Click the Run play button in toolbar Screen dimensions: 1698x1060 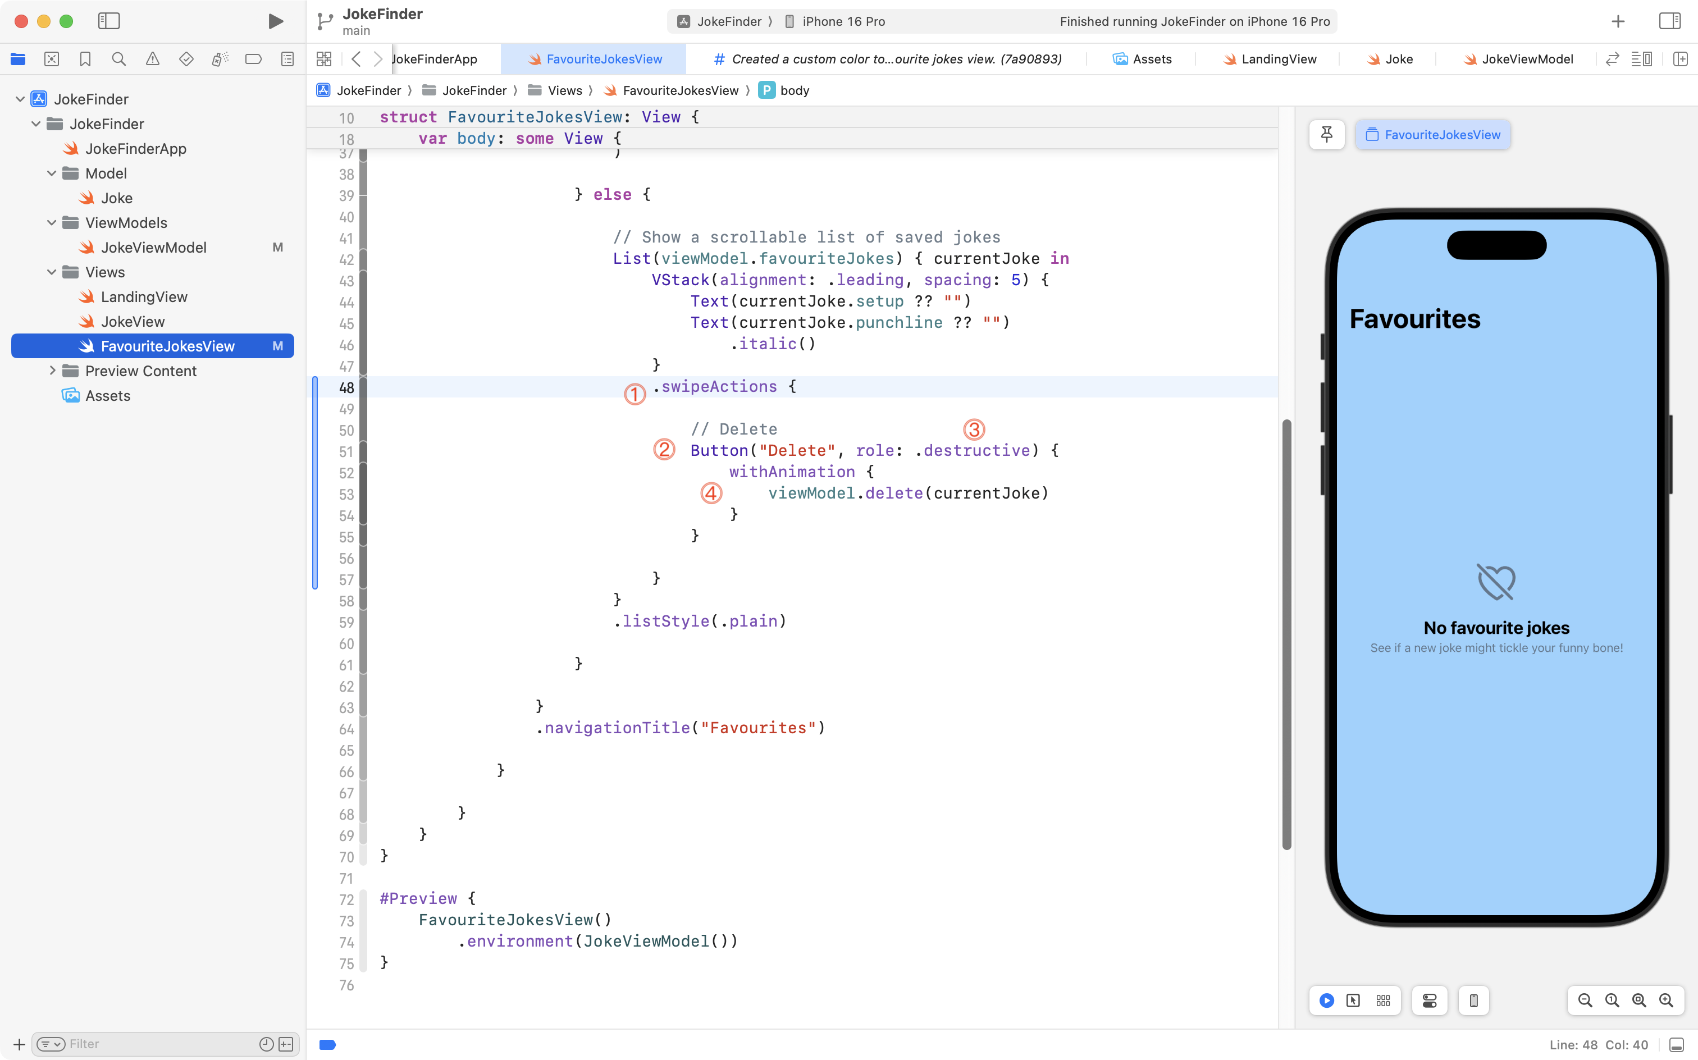(276, 21)
